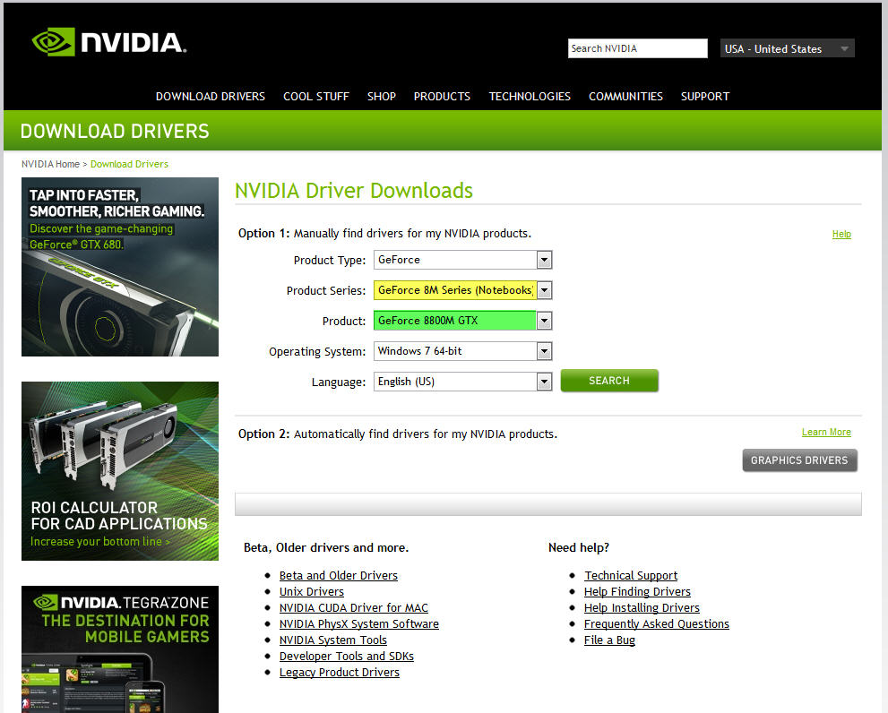The height and width of the screenshot is (713, 888).
Task: Expand the Product Type dropdown
Action: pyautogui.click(x=462, y=260)
